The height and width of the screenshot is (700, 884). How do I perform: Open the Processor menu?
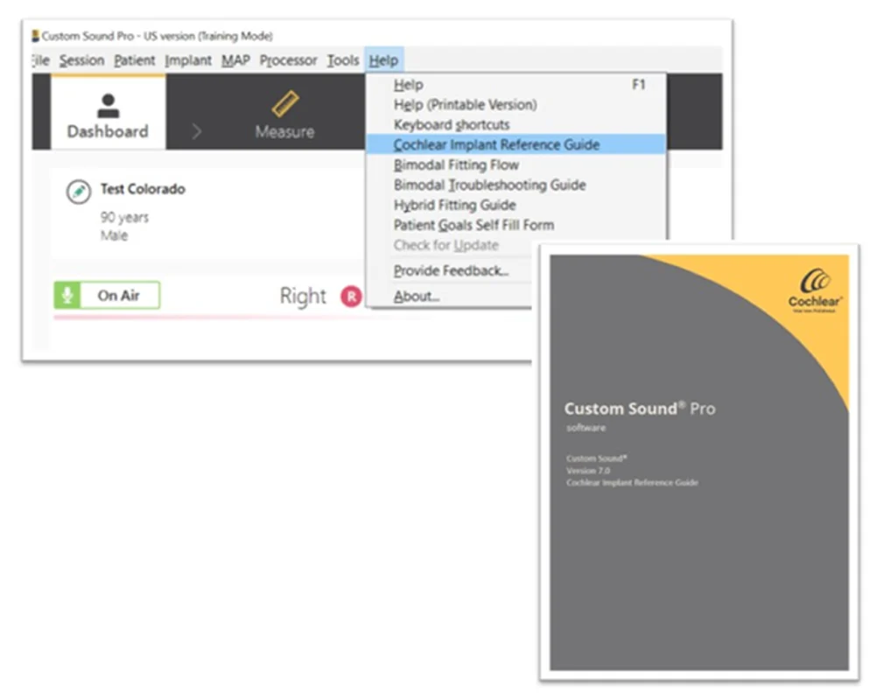(288, 60)
